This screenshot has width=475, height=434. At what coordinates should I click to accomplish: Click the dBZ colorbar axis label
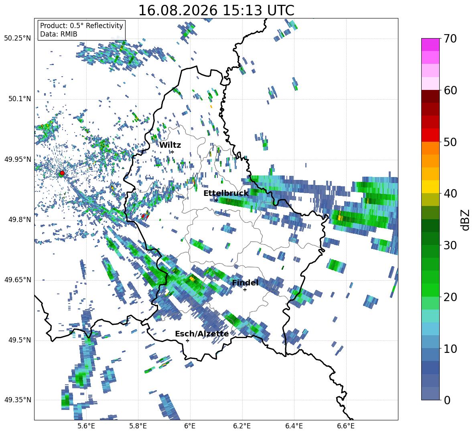(466, 220)
